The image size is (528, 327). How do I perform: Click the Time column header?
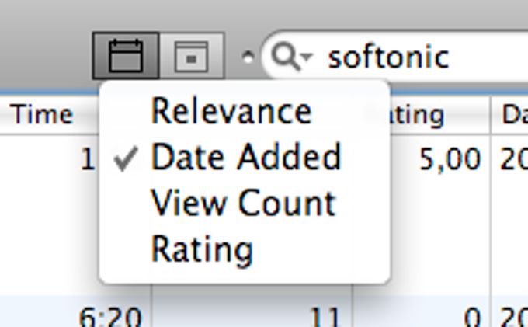[43, 116]
